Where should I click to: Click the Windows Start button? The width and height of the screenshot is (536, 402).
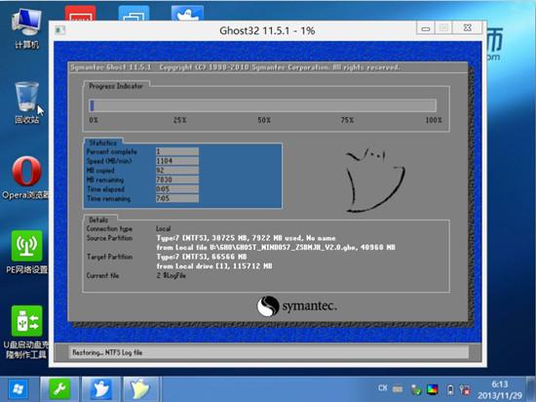(18, 389)
